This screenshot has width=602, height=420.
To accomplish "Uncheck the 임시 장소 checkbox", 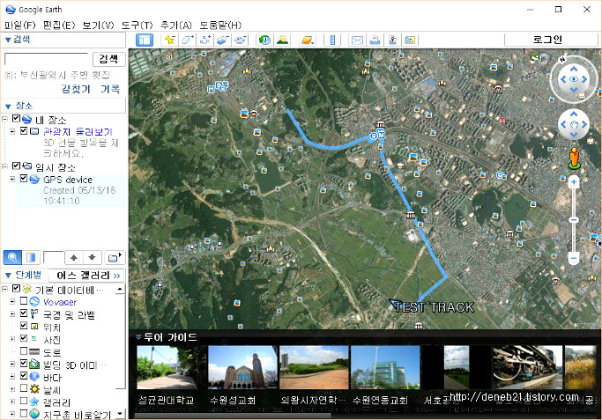I will [x=16, y=166].
